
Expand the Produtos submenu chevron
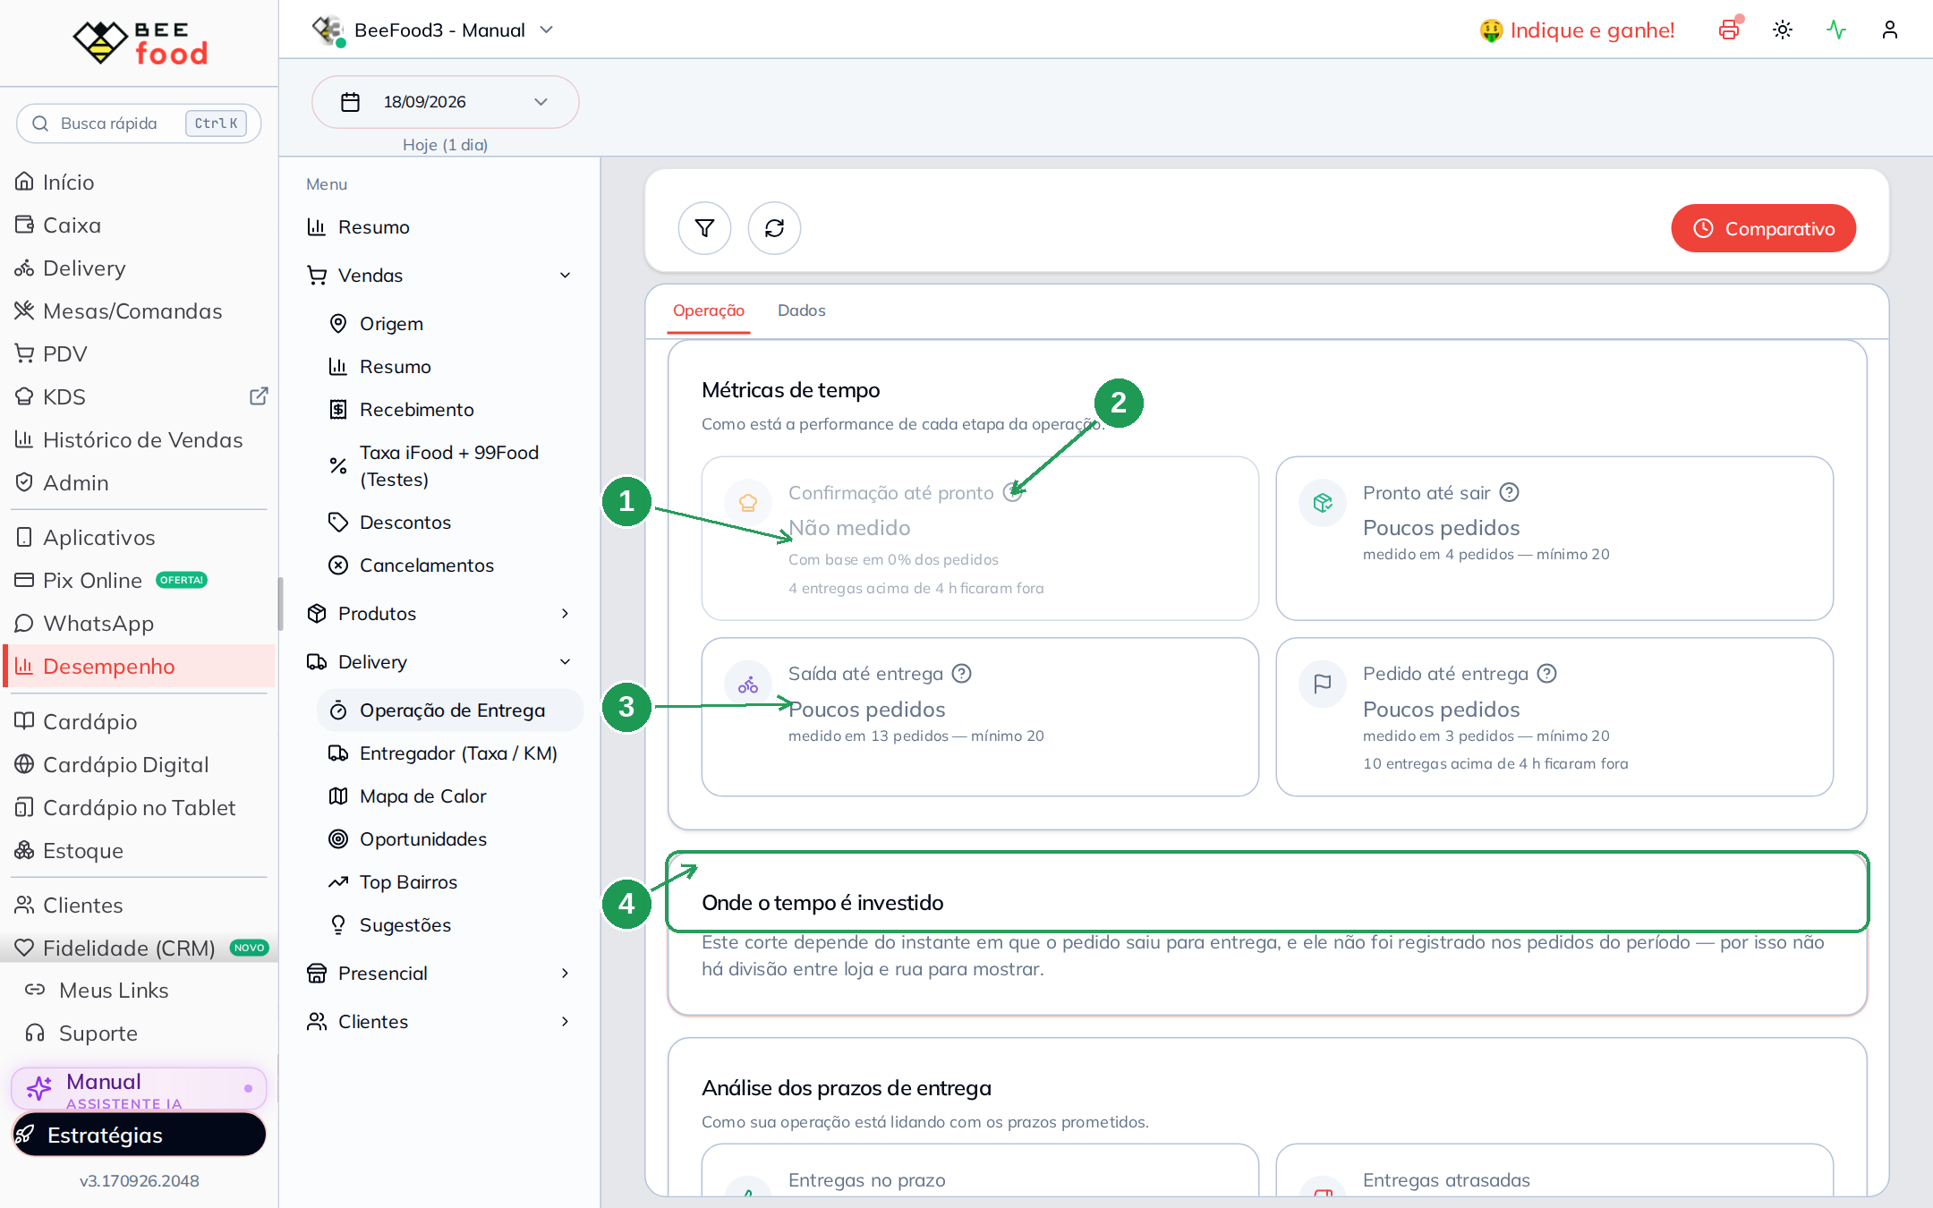click(565, 613)
